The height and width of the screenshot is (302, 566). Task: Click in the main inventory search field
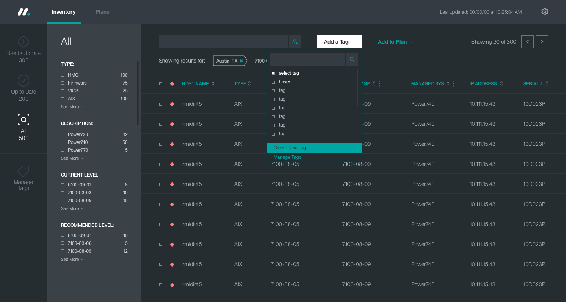pyautogui.click(x=224, y=42)
